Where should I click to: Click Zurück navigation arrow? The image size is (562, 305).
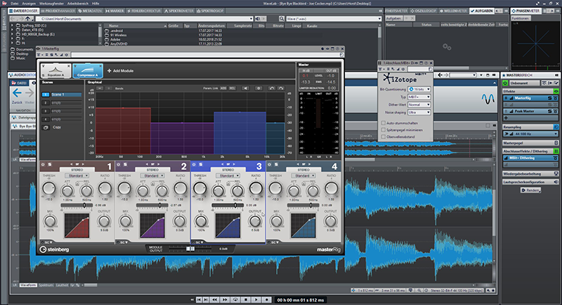point(17,93)
